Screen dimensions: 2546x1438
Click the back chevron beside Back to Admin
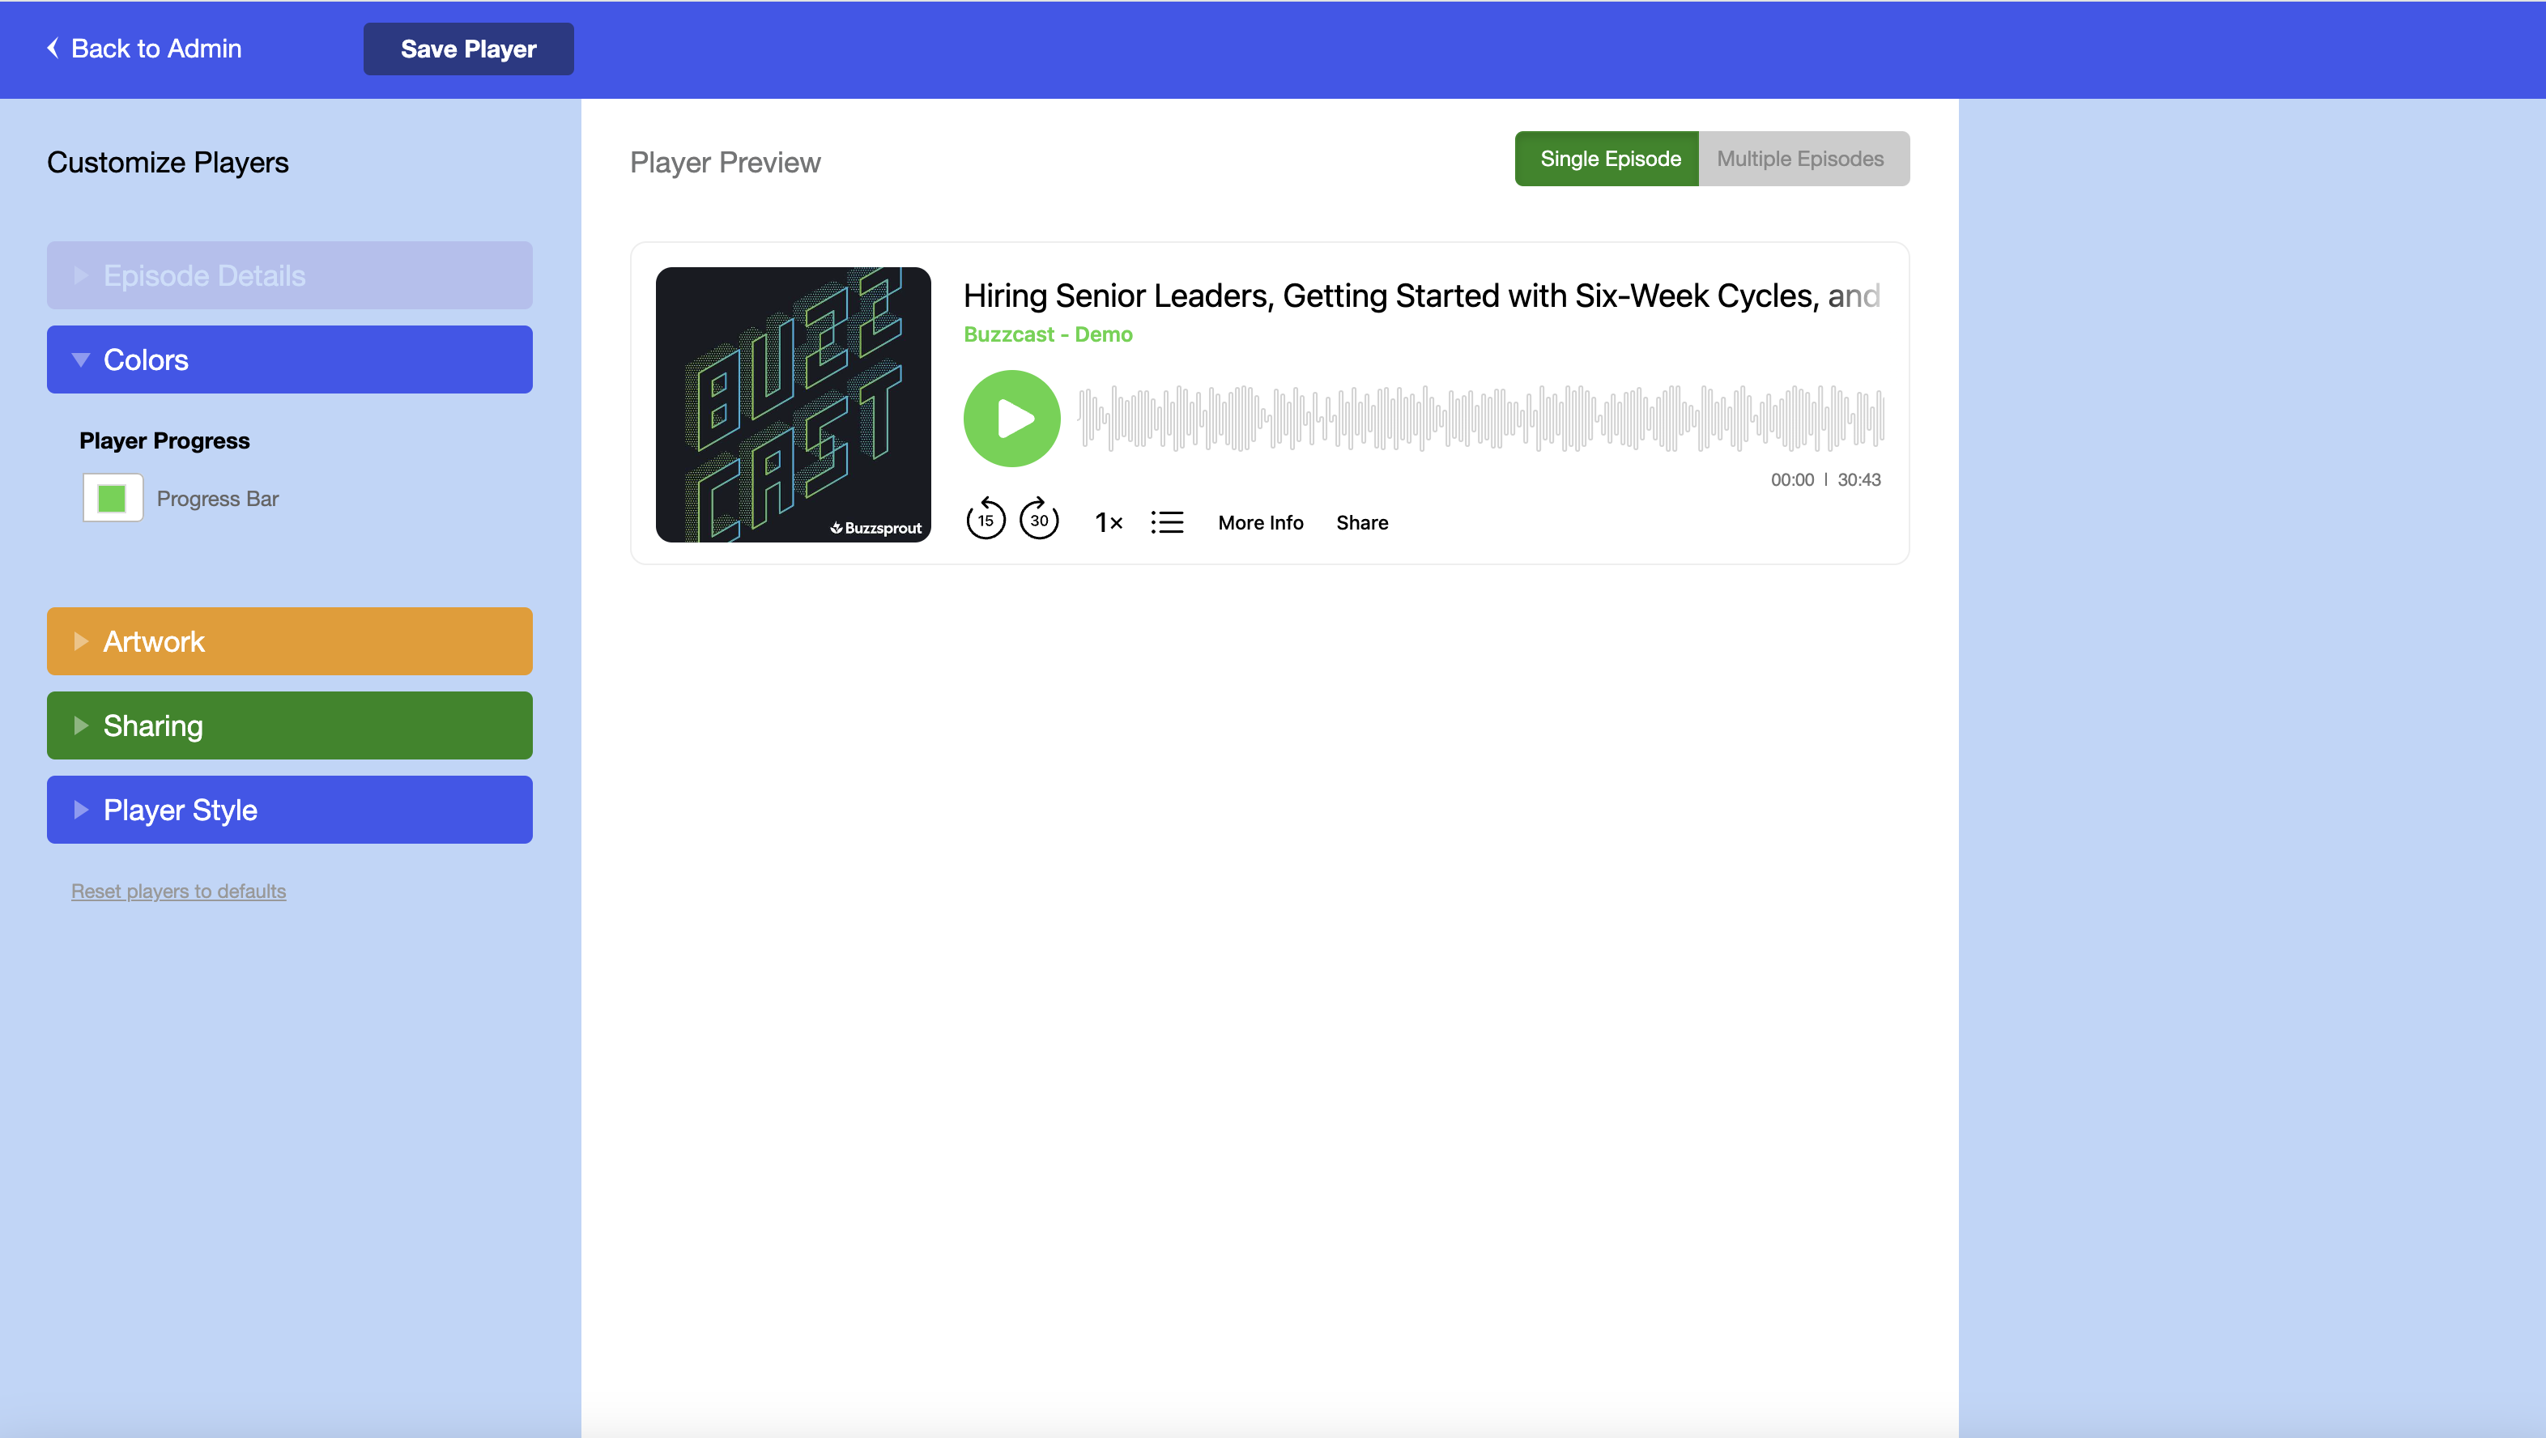[x=53, y=48]
